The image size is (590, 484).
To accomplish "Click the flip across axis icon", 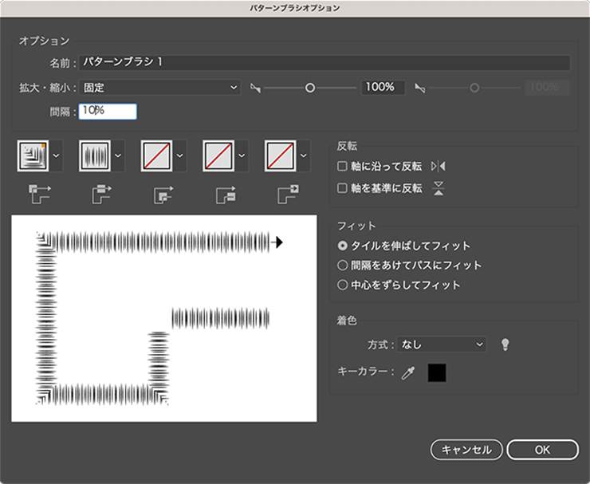I will tap(438, 188).
